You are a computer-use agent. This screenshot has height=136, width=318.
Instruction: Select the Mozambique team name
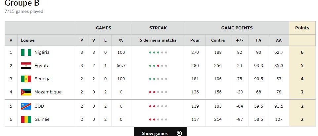(x=48, y=92)
